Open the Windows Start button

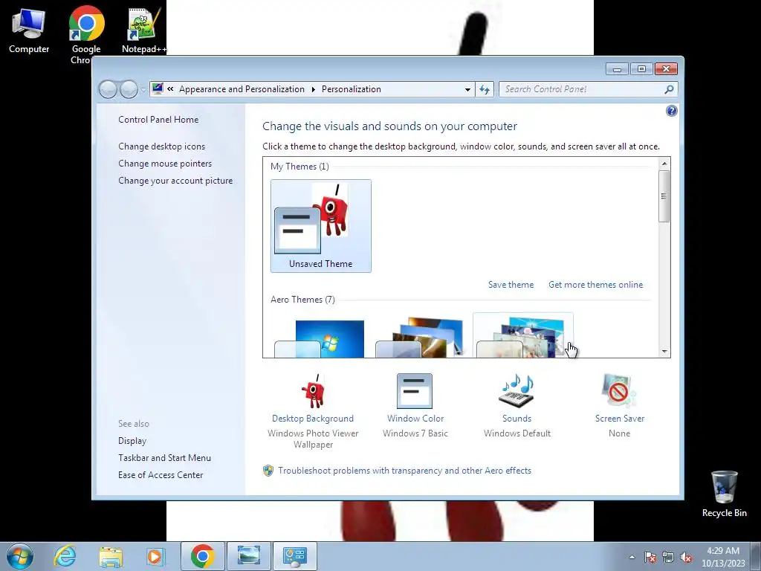click(20, 556)
